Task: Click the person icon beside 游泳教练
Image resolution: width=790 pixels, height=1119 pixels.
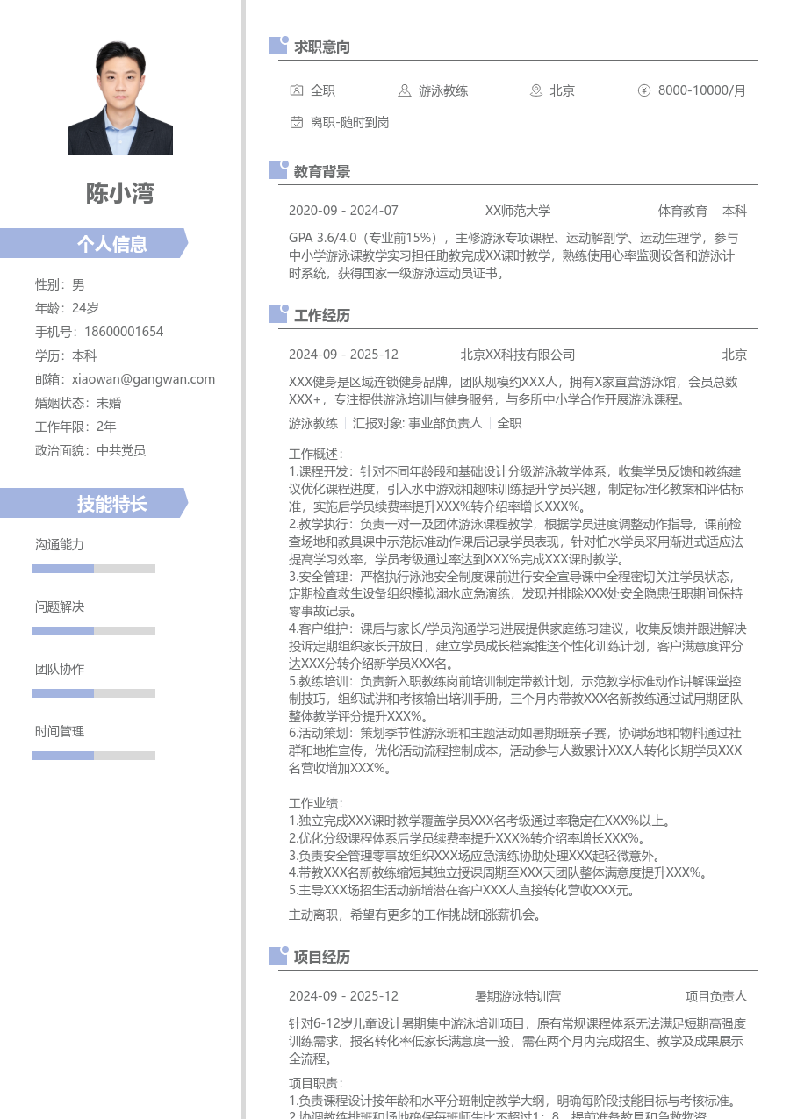Action: (x=404, y=90)
